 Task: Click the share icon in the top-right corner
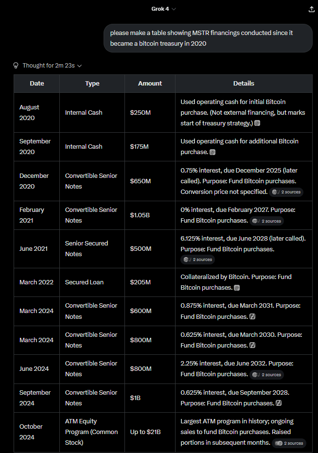coord(312,9)
